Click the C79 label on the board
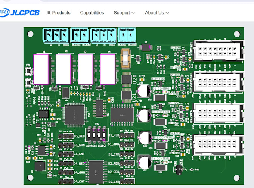The width and height of the screenshot is (254, 188). [x=142, y=76]
